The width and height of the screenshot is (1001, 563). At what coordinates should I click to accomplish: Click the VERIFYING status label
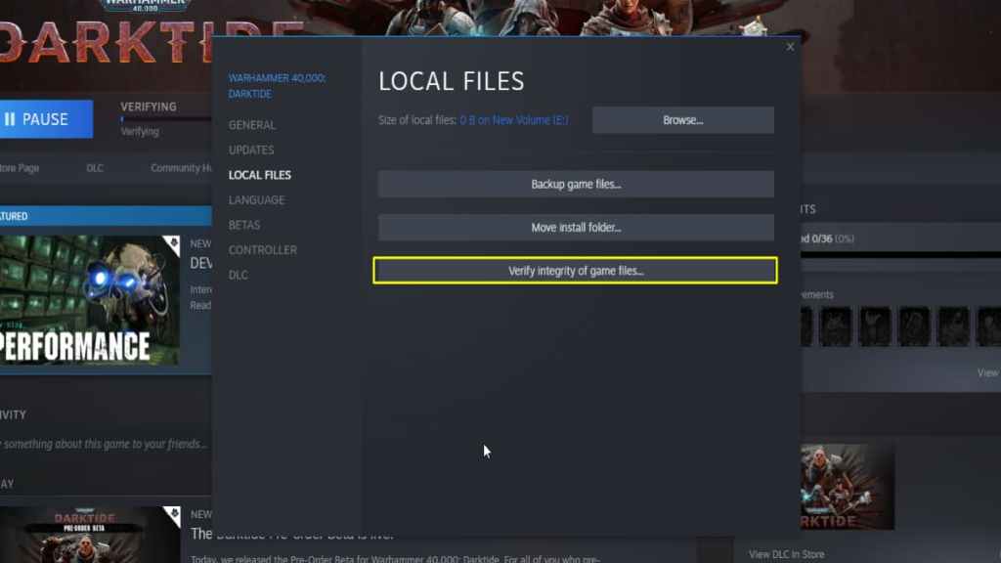pos(149,107)
